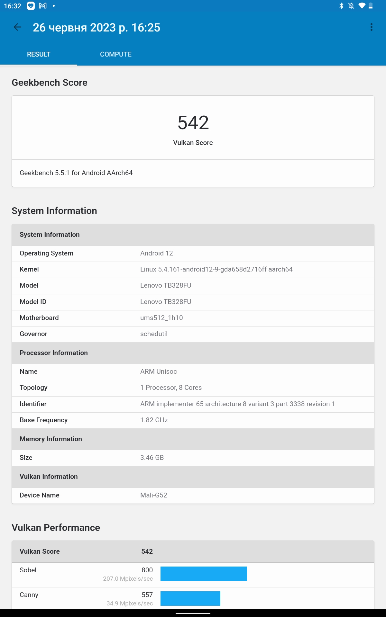Tap the Wi-Fi signal status icon
The width and height of the screenshot is (386, 617).
[x=362, y=6]
